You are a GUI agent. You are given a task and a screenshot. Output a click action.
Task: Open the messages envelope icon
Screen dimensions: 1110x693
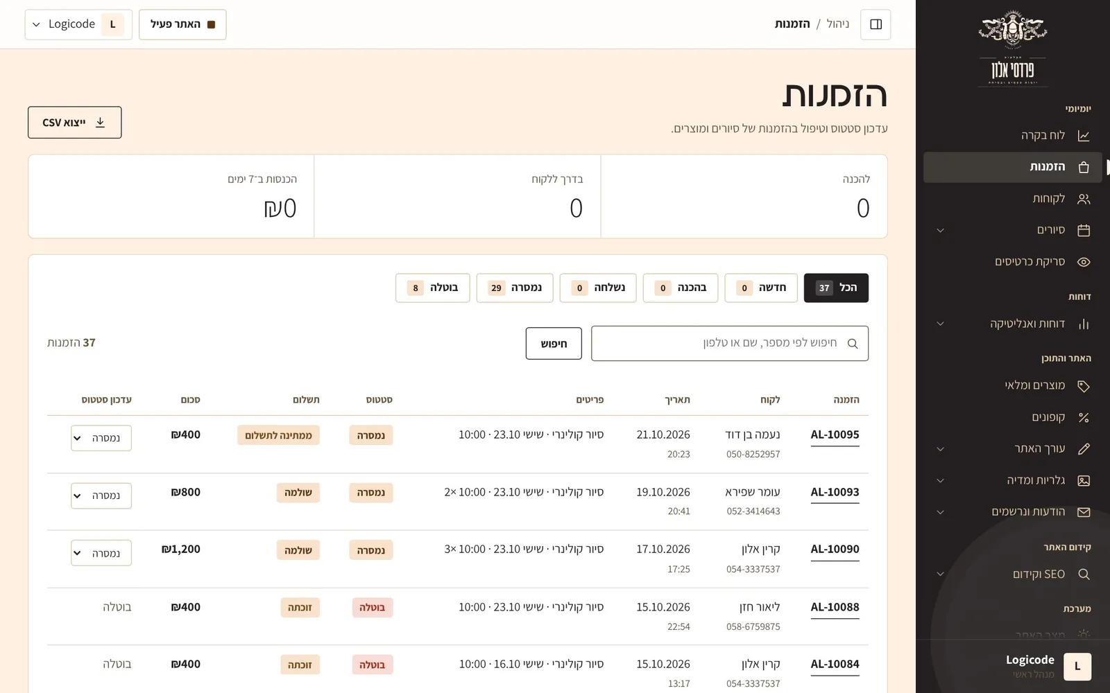(x=1084, y=512)
